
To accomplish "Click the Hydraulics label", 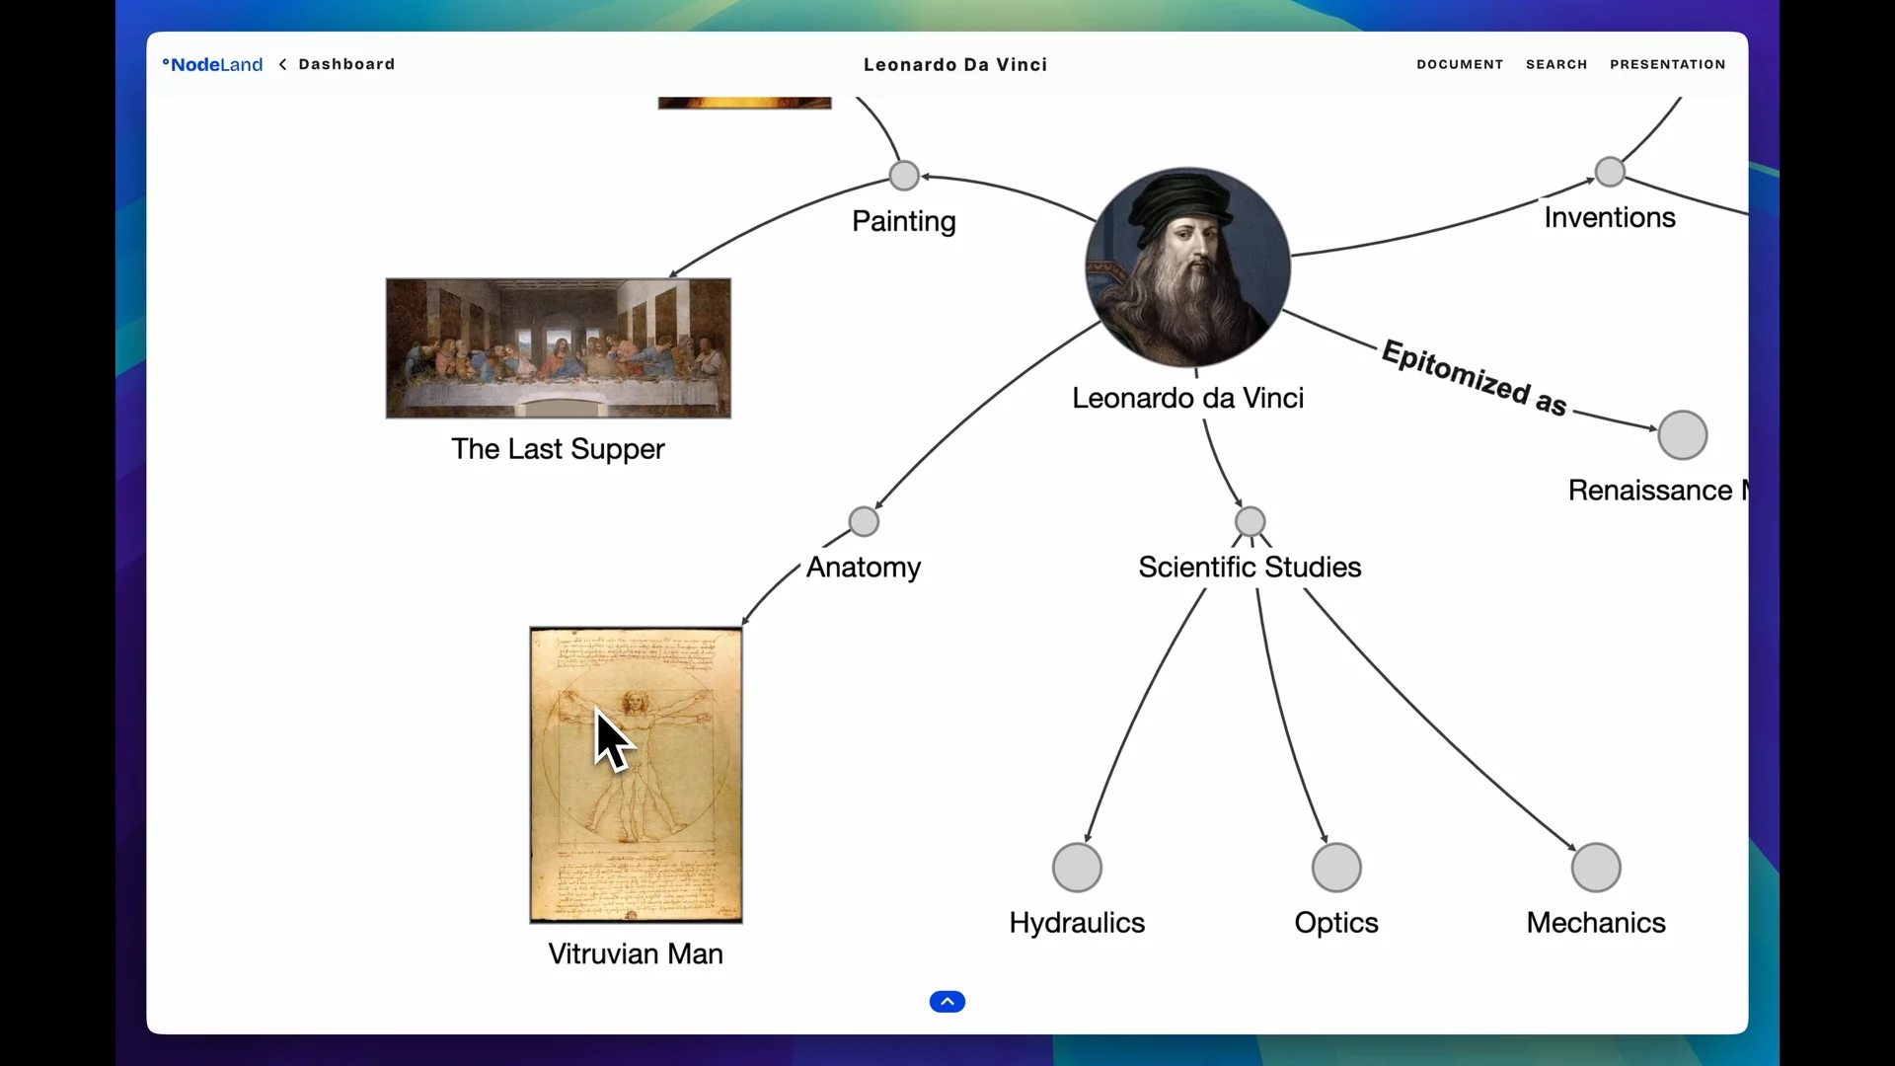I will click(x=1077, y=923).
